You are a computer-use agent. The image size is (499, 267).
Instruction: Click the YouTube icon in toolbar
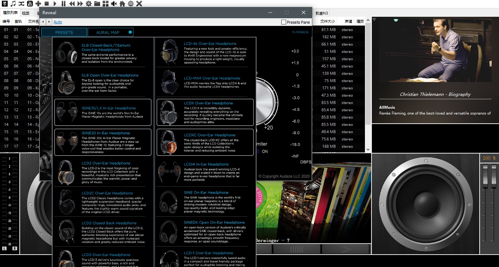(x=30, y=4)
